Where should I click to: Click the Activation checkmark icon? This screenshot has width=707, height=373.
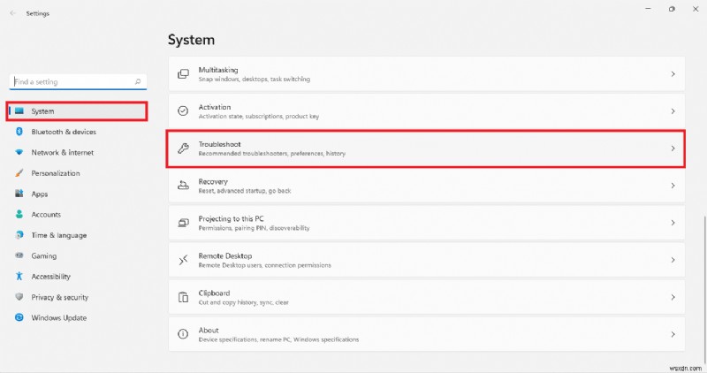[183, 111]
